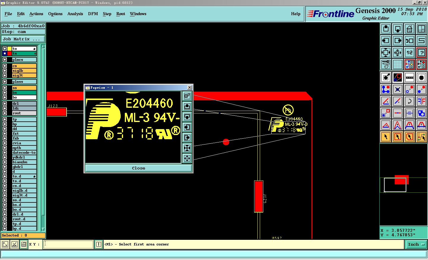Image resolution: width=428 pixels, height=260 pixels.
Task: Toggle the checkbox for layer datecode-to
Action: point(5,153)
